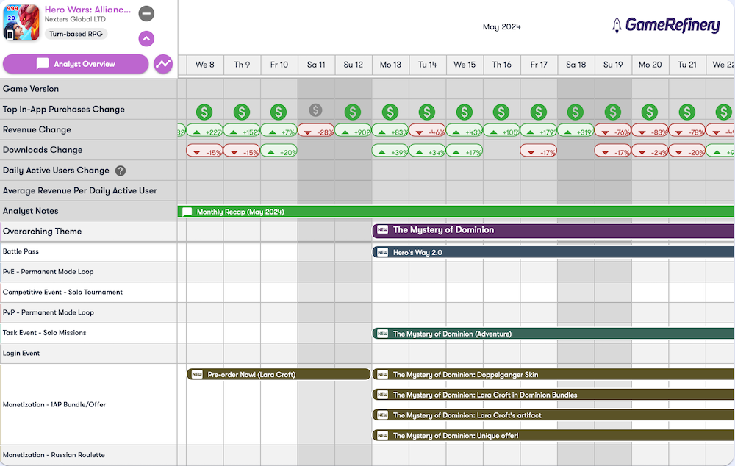
Task: Click the -15% downloads change badge on We 8
Action: coord(204,151)
